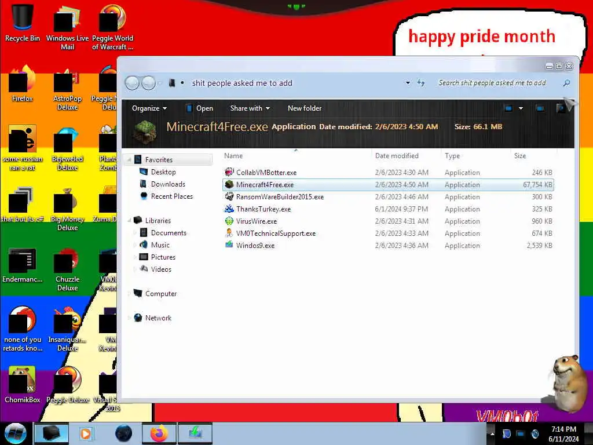Select 'some russian ran a rat' icon
This screenshot has width=593, height=445.
23,148
